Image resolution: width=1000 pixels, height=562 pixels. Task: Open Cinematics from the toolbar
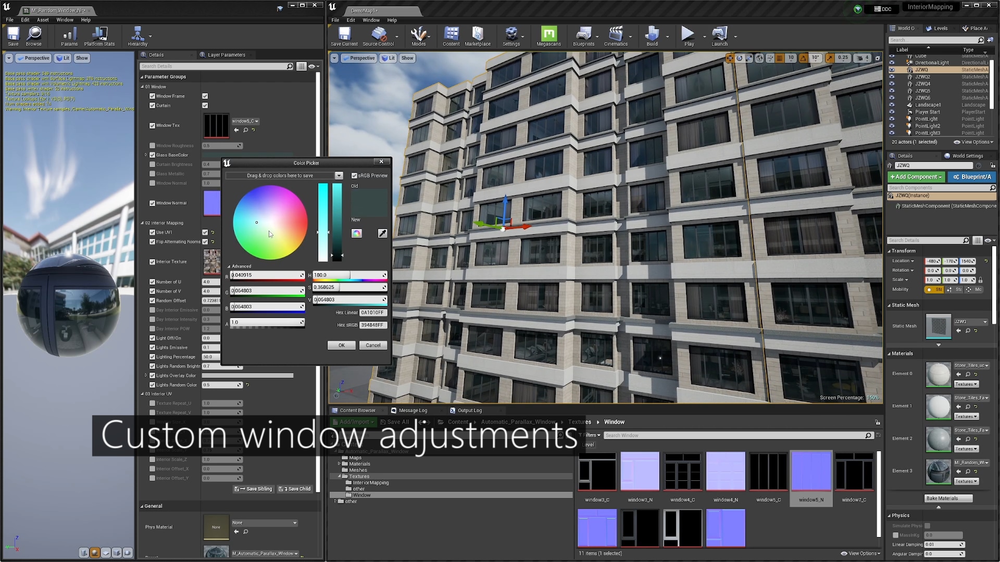pos(617,34)
